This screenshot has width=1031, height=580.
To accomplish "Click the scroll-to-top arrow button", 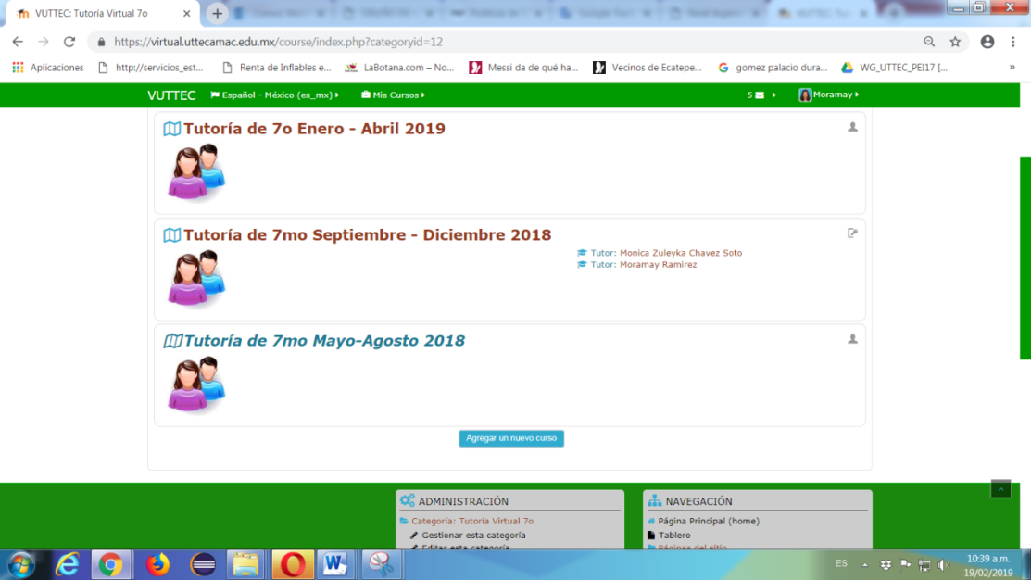I will coord(1000,489).
